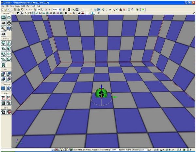Select the Translate (move) widget tool
Viewport: 196px width, 152px height.
click(39, 9)
